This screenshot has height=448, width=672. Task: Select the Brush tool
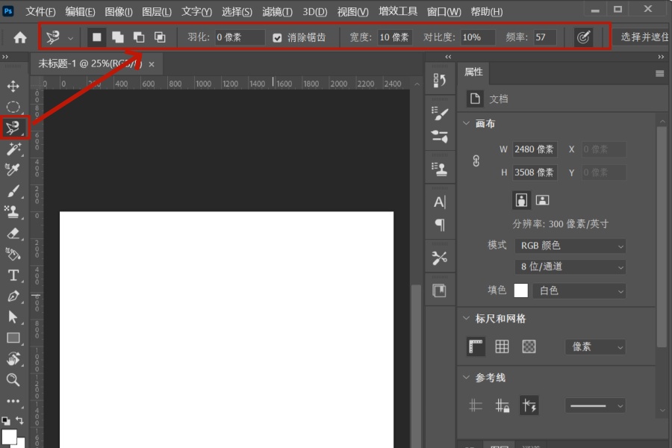pos(13,191)
